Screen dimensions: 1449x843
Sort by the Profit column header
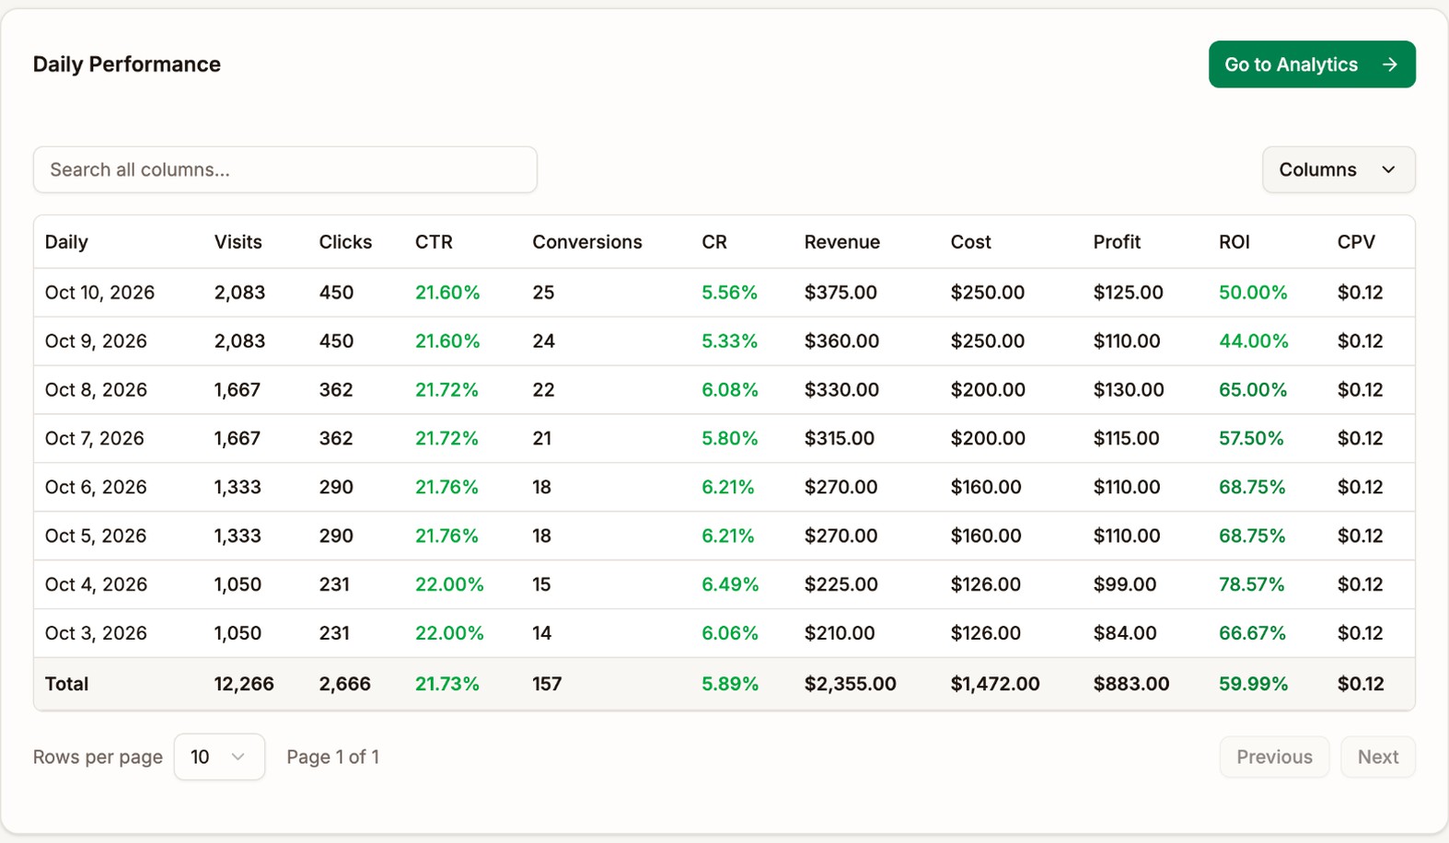[1117, 242]
